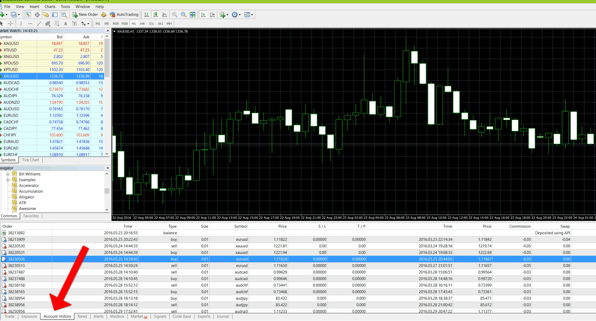The width and height of the screenshot is (596, 321).
Task: Sort history by the Symbol column header
Action: click(x=229, y=226)
